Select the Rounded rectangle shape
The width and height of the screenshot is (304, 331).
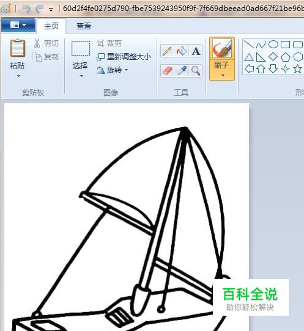[x=297, y=45]
